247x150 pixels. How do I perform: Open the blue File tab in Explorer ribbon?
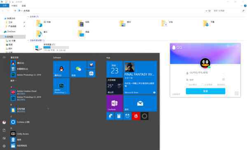pos(5,6)
